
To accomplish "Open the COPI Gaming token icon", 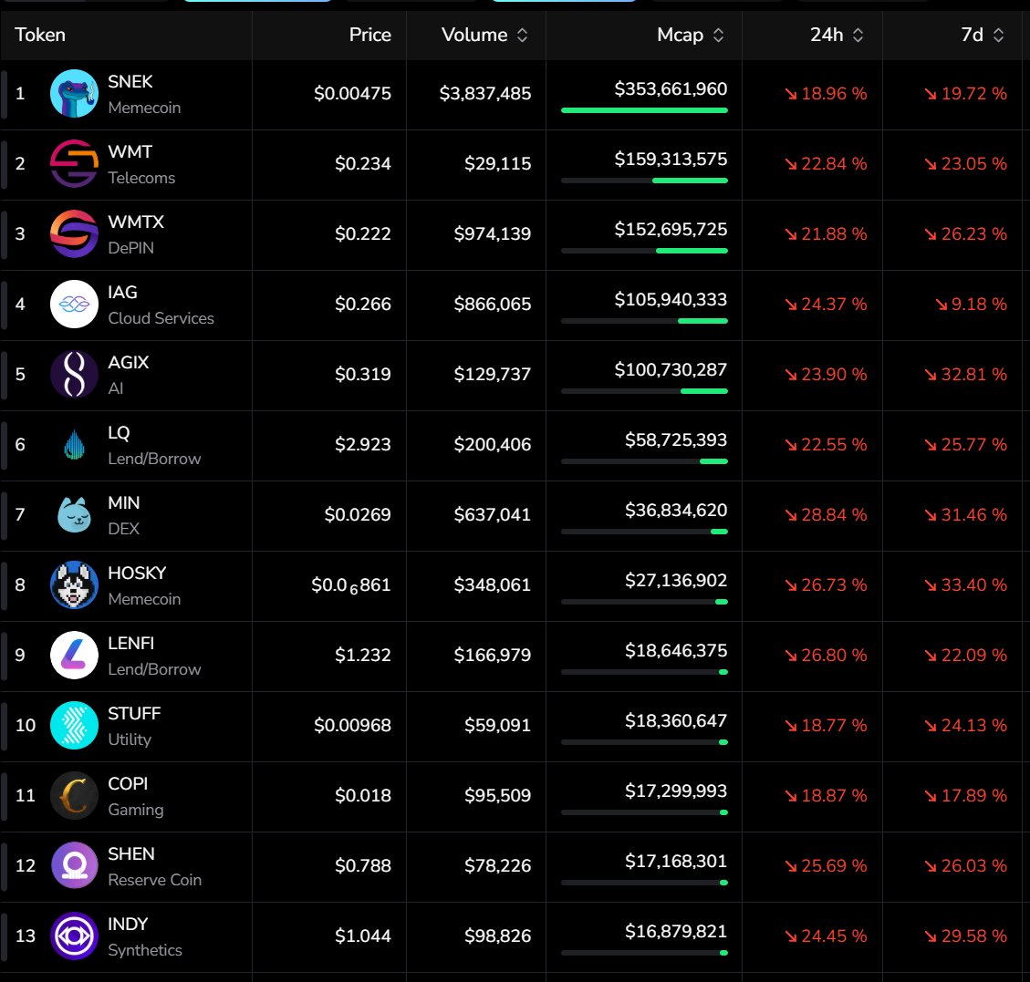I will coord(74,796).
